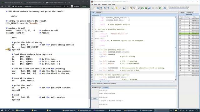Viewport: 200px width, 112px height.
Task: Create a new file in MARS toolbar
Action: (94, 8)
